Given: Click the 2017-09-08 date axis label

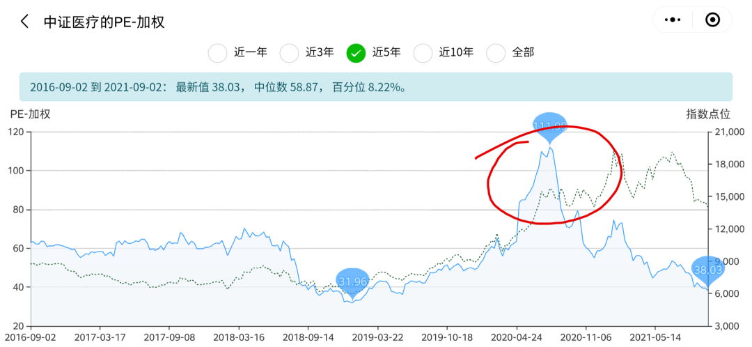Looking at the screenshot, I should [169, 337].
